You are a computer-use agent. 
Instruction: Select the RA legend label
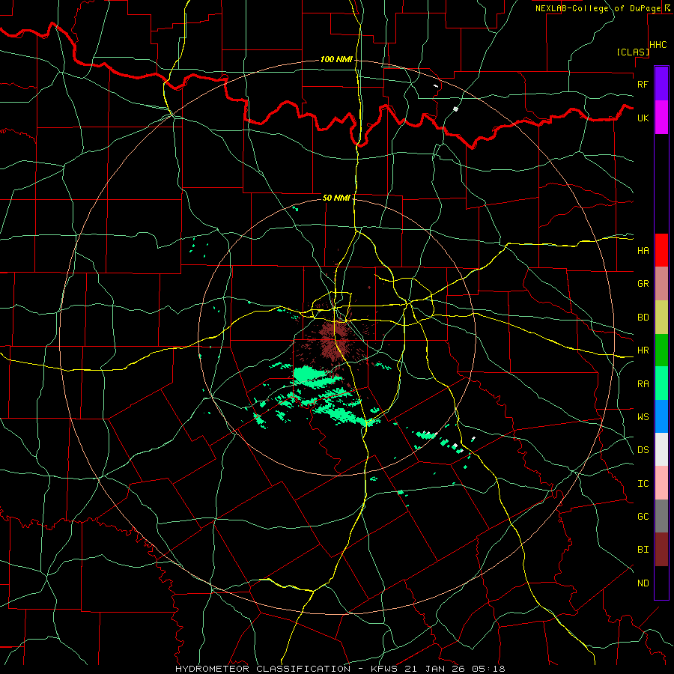pos(643,384)
